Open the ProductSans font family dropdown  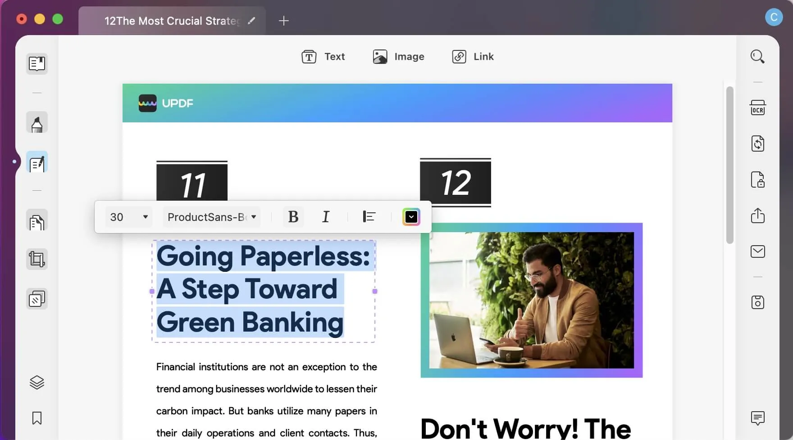211,217
